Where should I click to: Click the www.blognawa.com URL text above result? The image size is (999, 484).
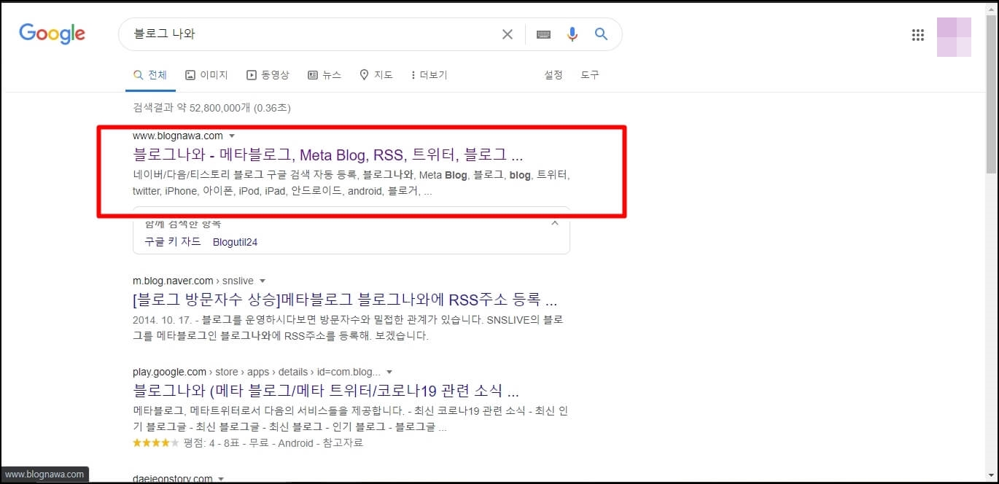point(178,136)
